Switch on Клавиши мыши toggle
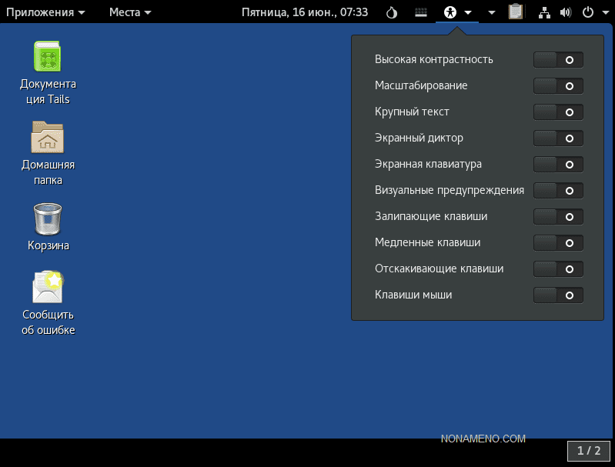Screen dimensions: 615x467 pos(557,295)
